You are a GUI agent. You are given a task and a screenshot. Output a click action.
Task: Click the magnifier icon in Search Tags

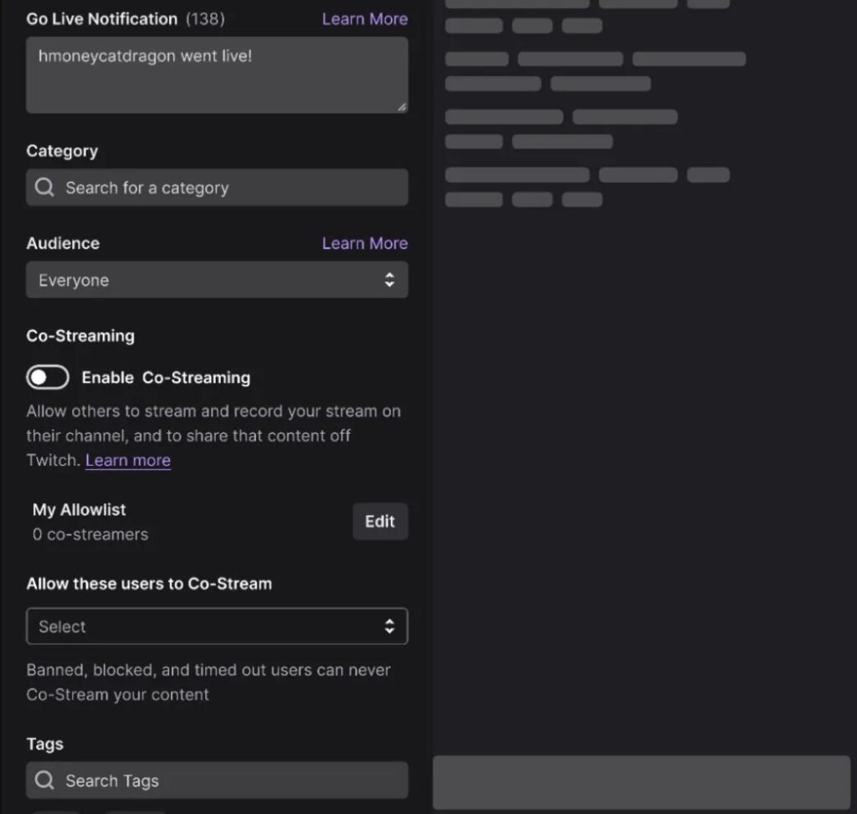click(x=44, y=781)
